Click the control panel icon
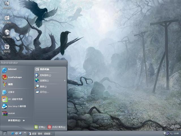Viewport: 181px width, 136px height. point(37,75)
